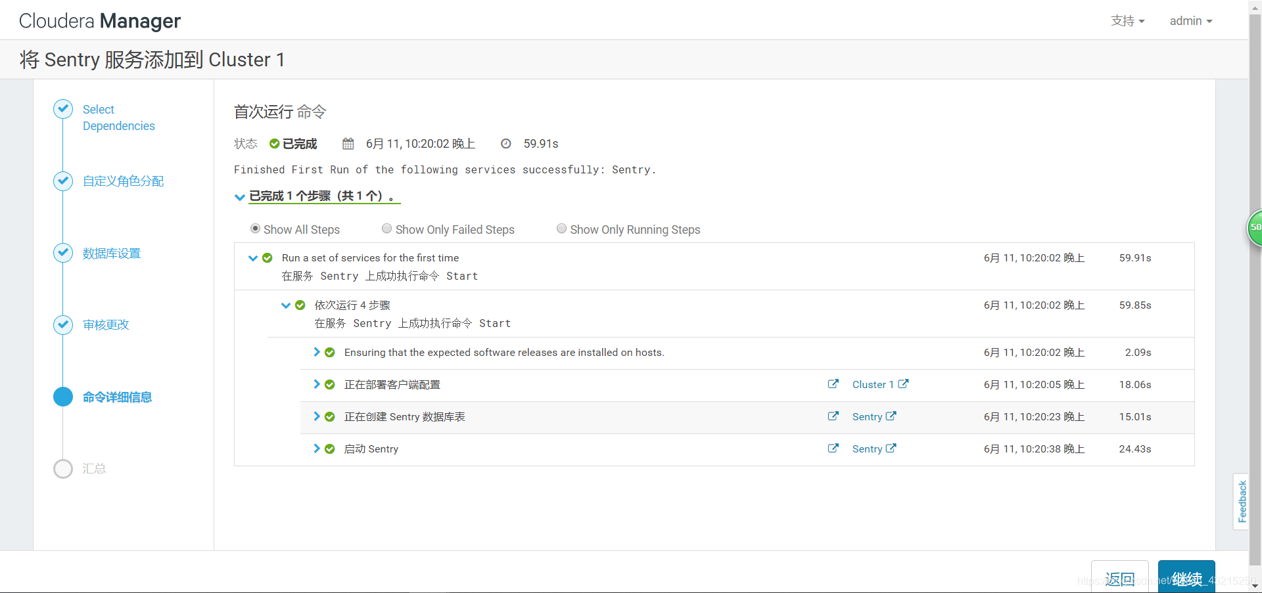Select Show Only Failed Steps radio button

387,229
